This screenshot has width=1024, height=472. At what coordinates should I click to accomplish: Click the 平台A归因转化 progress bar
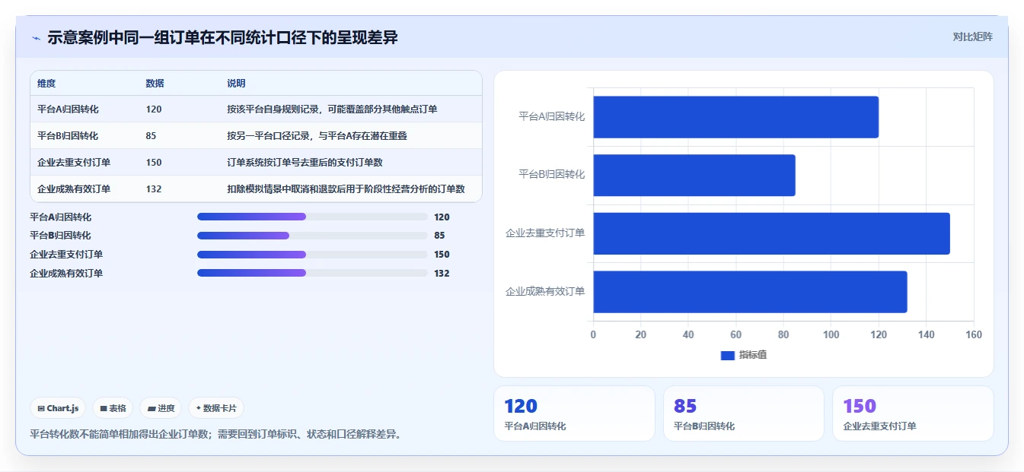pos(312,217)
